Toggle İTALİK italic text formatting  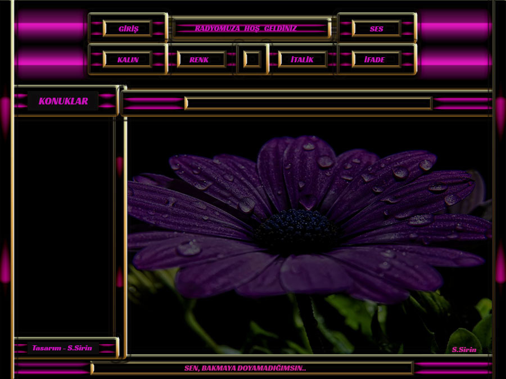point(302,60)
